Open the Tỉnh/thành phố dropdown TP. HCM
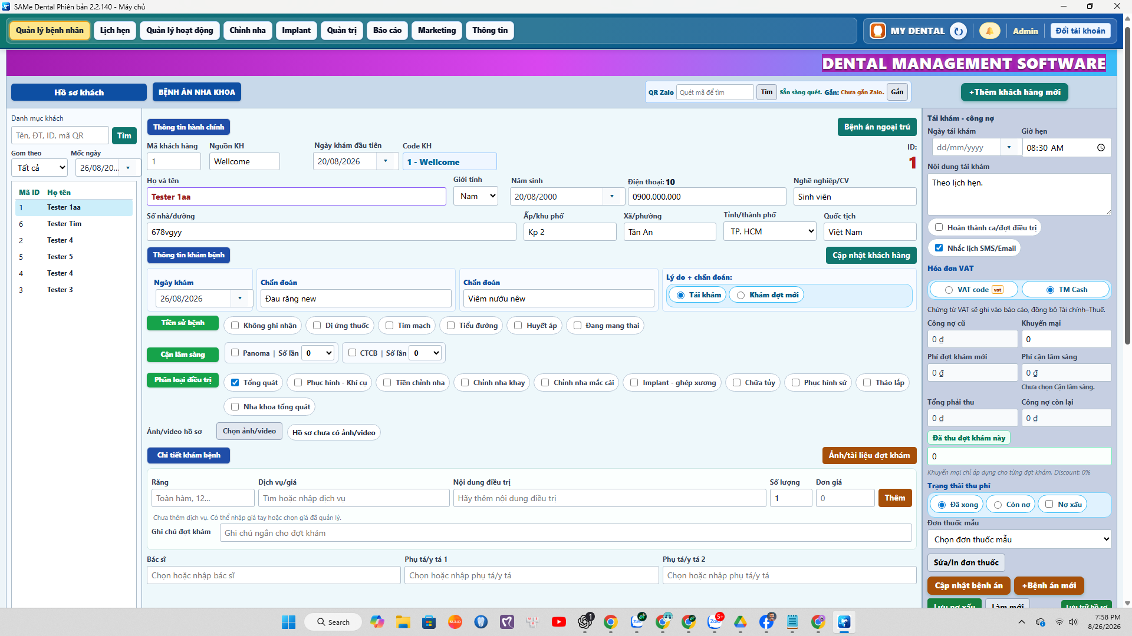1132x636 pixels. click(x=771, y=231)
